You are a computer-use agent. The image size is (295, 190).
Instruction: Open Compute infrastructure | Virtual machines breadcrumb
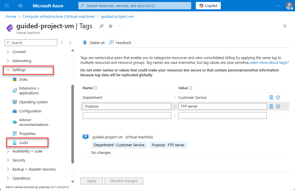[58, 16]
